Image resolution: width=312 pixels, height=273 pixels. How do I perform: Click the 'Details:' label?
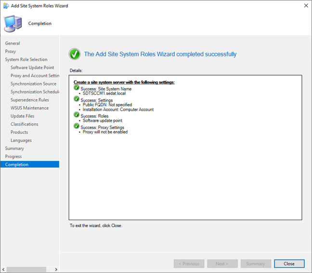tap(76, 70)
